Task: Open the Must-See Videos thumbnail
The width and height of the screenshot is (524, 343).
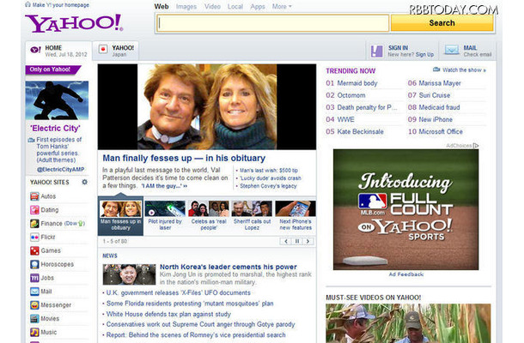Action: (408, 323)
